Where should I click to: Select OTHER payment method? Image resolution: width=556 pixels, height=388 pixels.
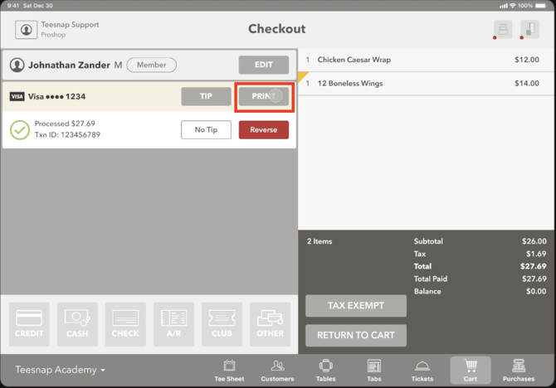coord(271,324)
